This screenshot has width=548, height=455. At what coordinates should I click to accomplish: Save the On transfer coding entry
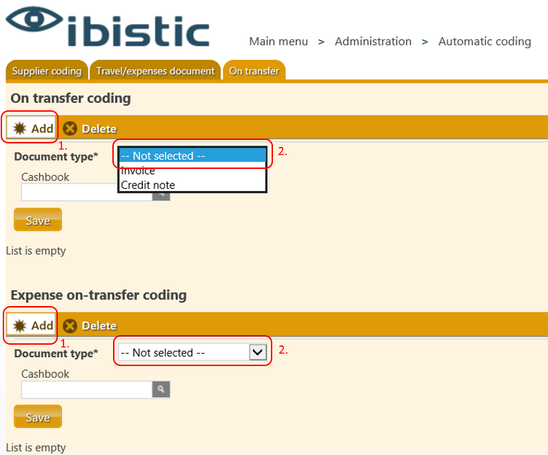tap(38, 220)
